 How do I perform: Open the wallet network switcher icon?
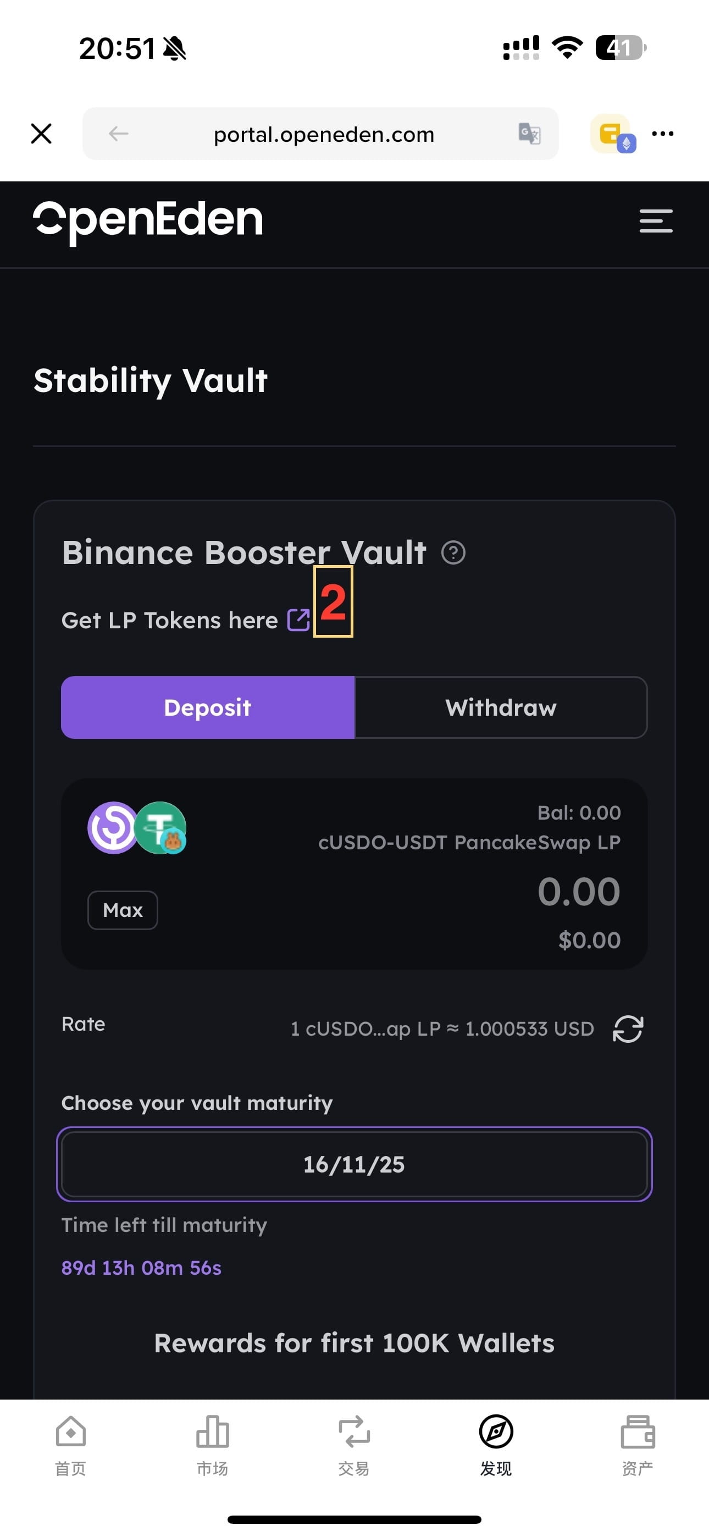click(612, 134)
